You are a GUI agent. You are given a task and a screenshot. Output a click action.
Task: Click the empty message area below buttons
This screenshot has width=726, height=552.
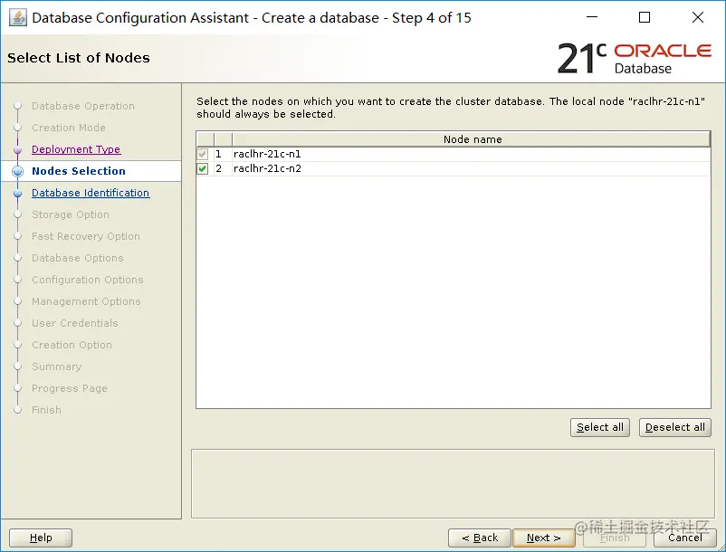click(453, 483)
